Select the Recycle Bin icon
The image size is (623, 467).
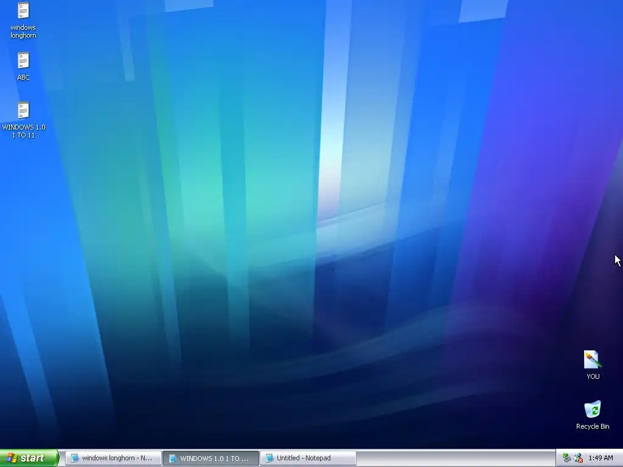593,410
